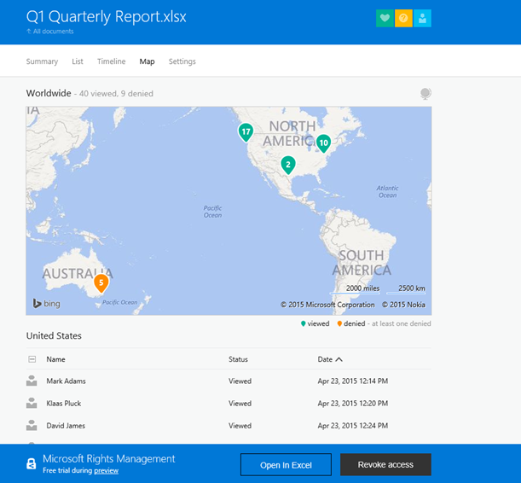Click the green heart feedback icon
Screen dimensions: 521x483
(x=385, y=19)
